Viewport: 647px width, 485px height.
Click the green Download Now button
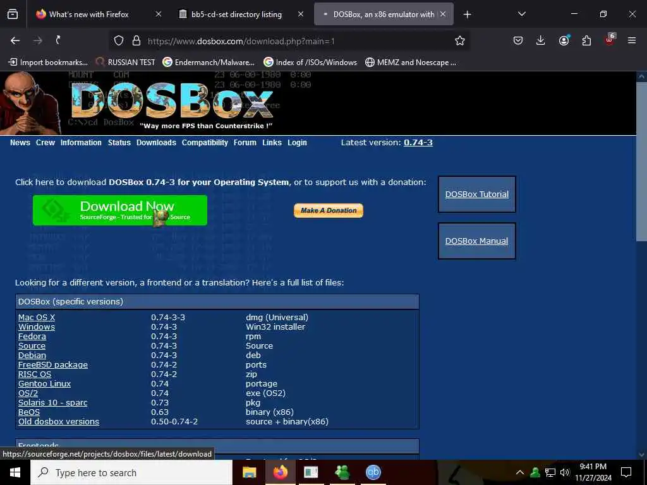[x=119, y=210]
